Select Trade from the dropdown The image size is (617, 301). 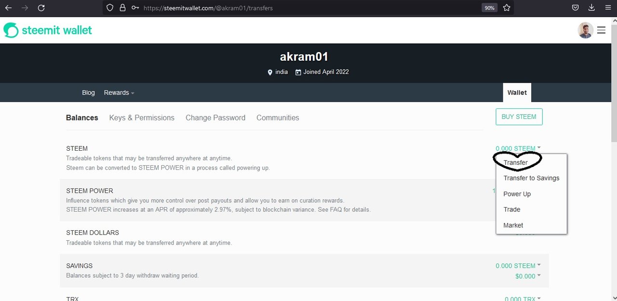[x=512, y=209]
